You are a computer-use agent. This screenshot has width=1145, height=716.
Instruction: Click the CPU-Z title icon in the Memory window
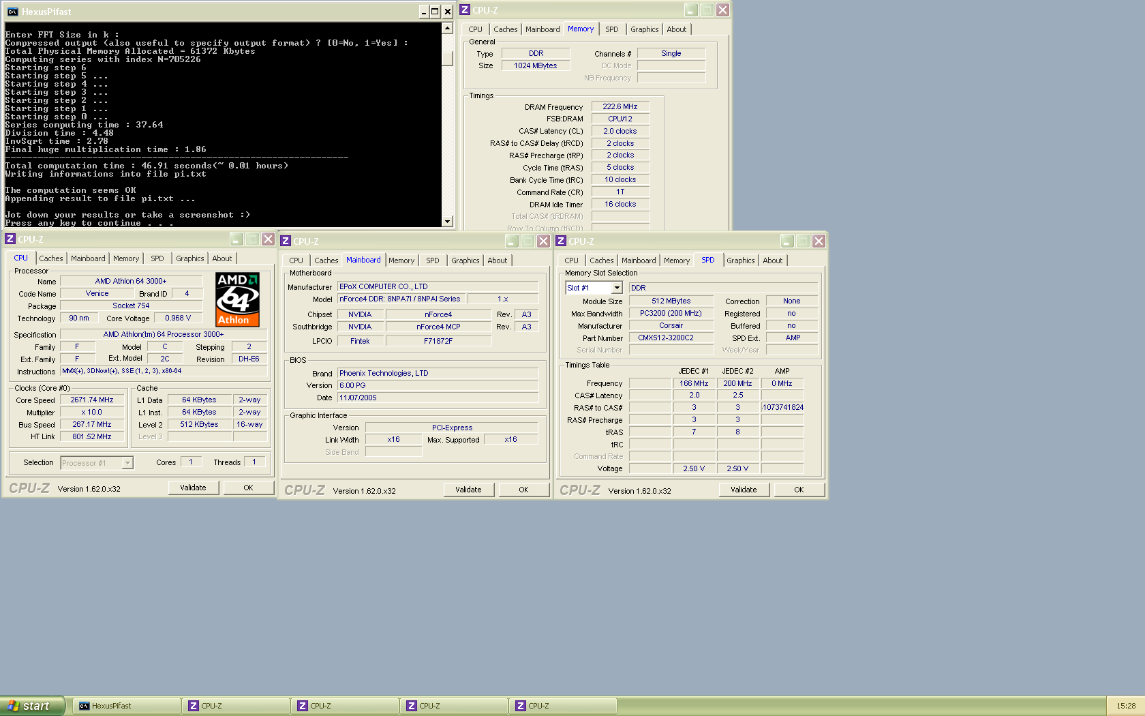coord(465,10)
